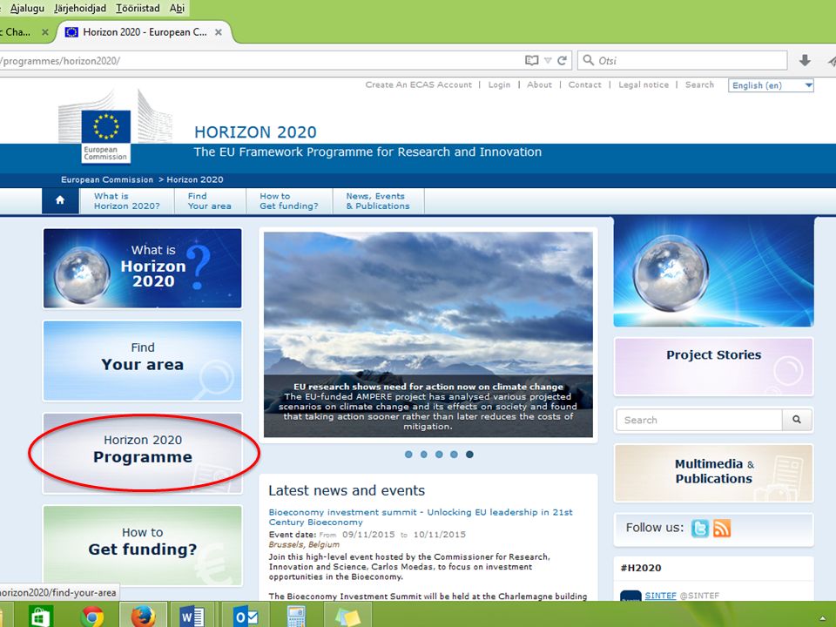Open Calculator from the taskbar
The height and width of the screenshot is (627, 836).
click(x=296, y=617)
